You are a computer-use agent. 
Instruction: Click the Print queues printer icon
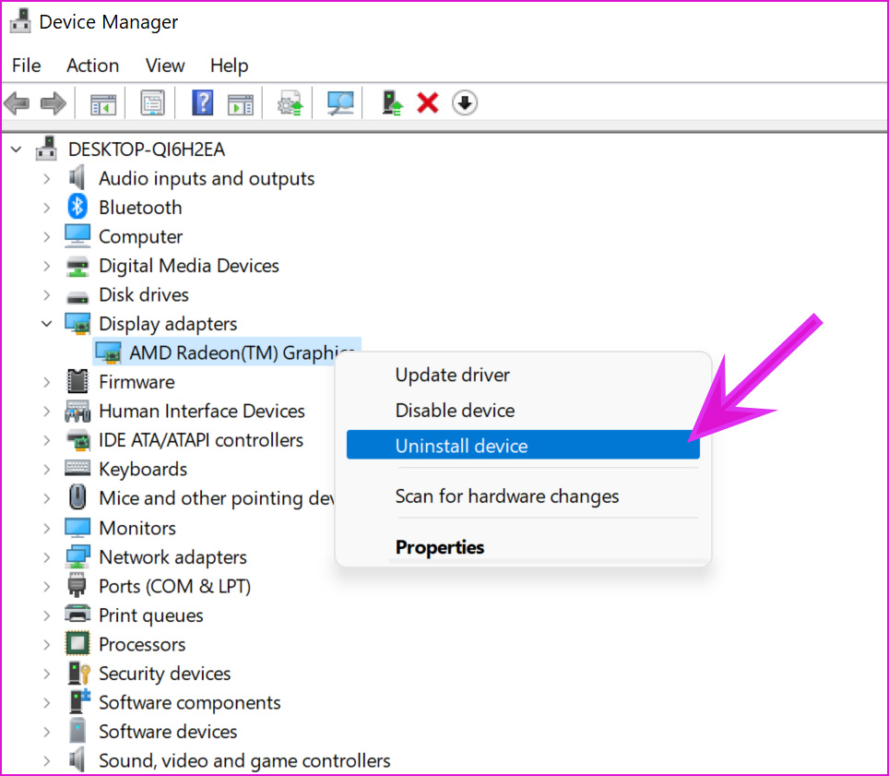77,615
